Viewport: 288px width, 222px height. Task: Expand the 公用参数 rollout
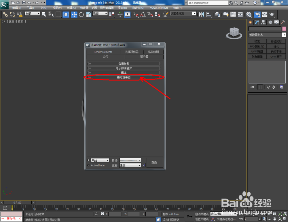124,64
